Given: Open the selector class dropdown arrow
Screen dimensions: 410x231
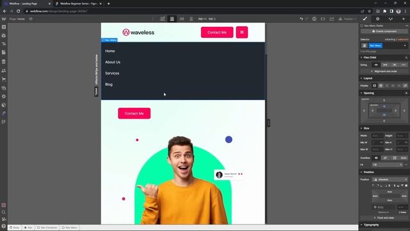Looking at the screenshot, I should click(405, 46).
